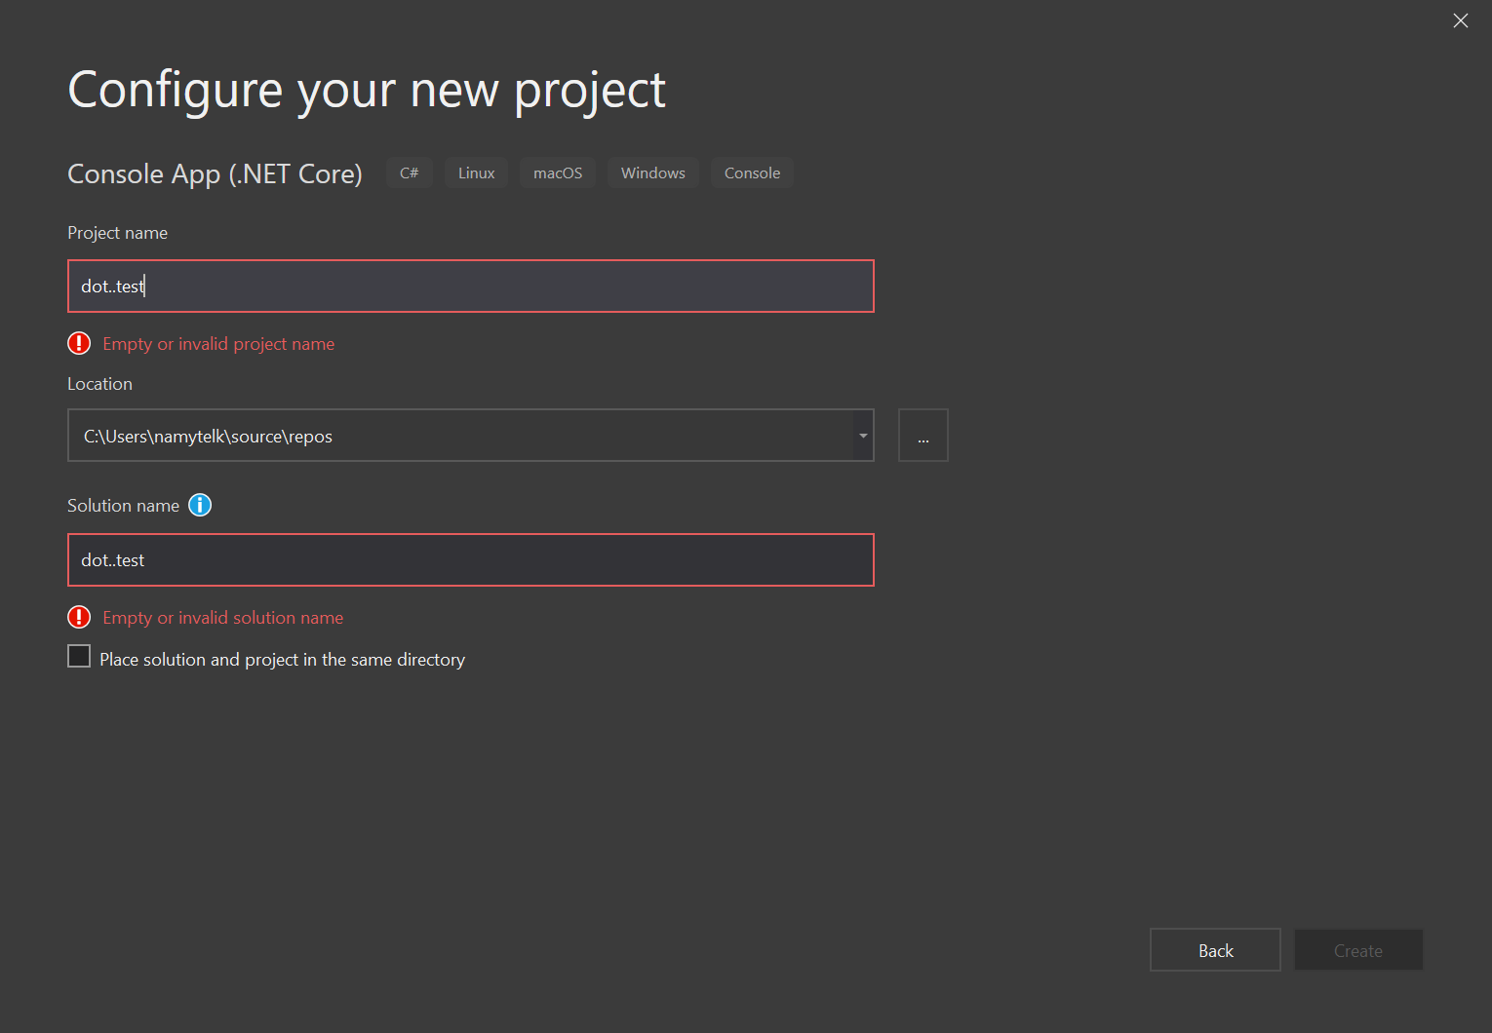Open the browse folder dialog with ellipsis button
The width and height of the screenshot is (1492, 1033).
(923, 435)
